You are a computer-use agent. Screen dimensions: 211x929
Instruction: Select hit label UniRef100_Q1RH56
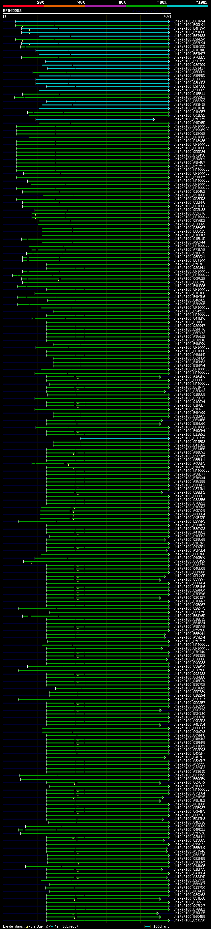(189, 467)
